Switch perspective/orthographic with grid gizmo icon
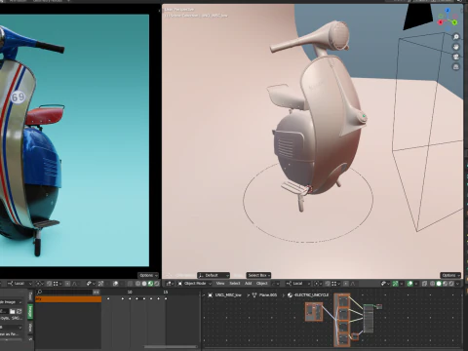This screenshot has height=351, width=468. (456, 67)
